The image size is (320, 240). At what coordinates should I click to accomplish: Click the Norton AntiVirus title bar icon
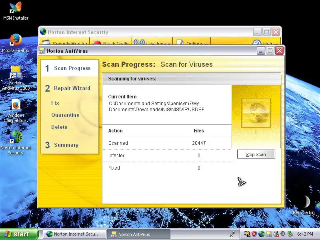(42, 51)
